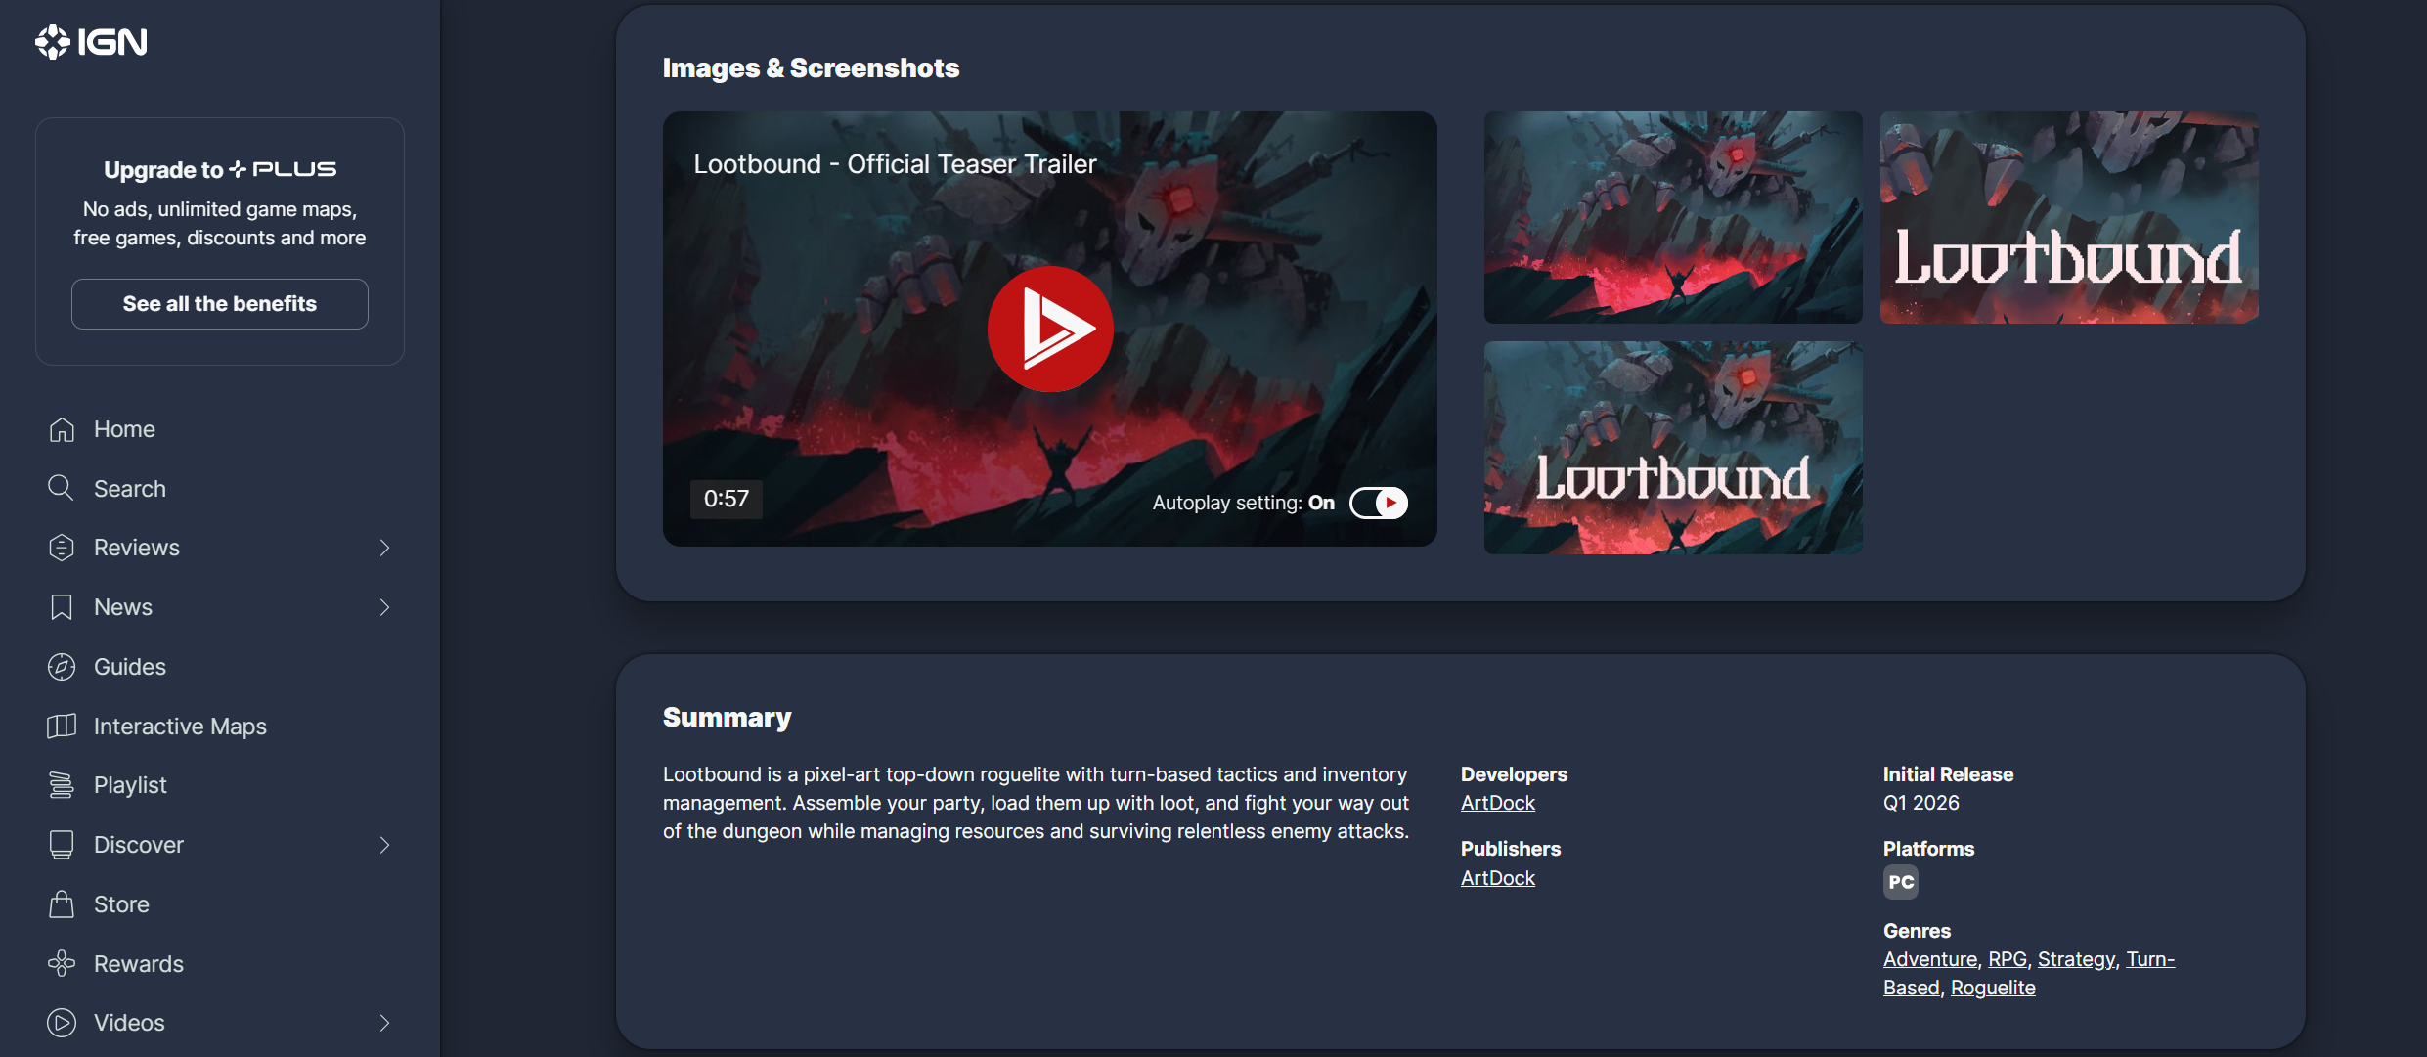Play the Lootbound teaser trailer
2427x1057 pixels.
[x=1050, y=330]
